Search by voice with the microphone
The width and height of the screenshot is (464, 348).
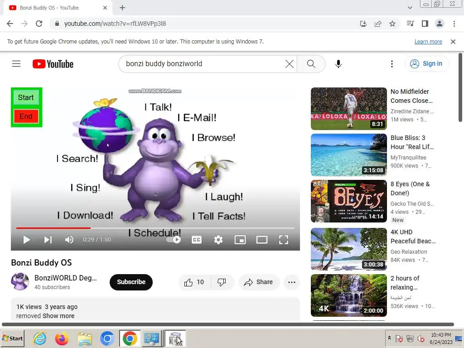pyautogui.click(x=338, y=64)
